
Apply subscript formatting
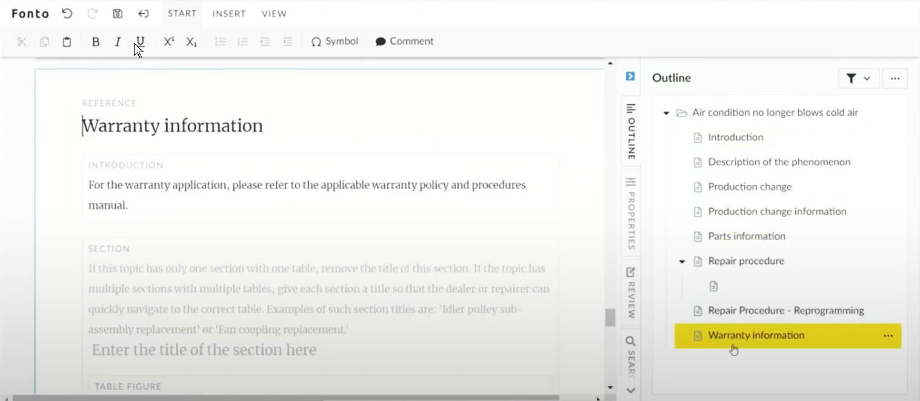pos(191,41)
